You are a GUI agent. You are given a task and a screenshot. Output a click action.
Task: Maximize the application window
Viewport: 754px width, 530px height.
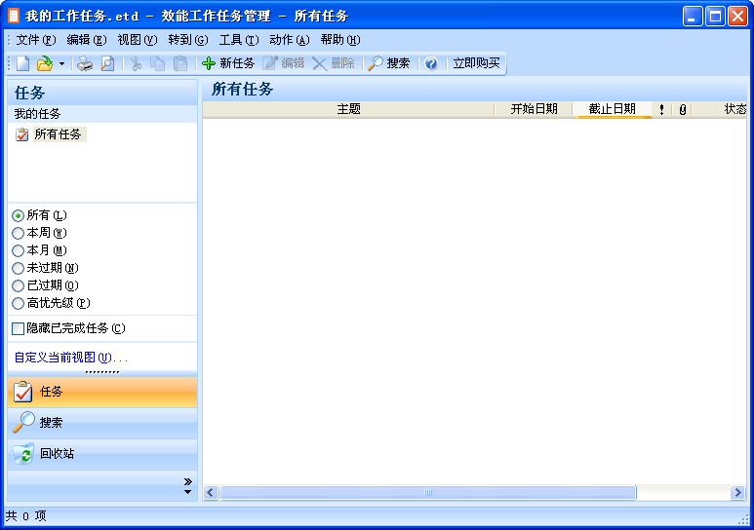pyautogui.click(x=715, y=17)
